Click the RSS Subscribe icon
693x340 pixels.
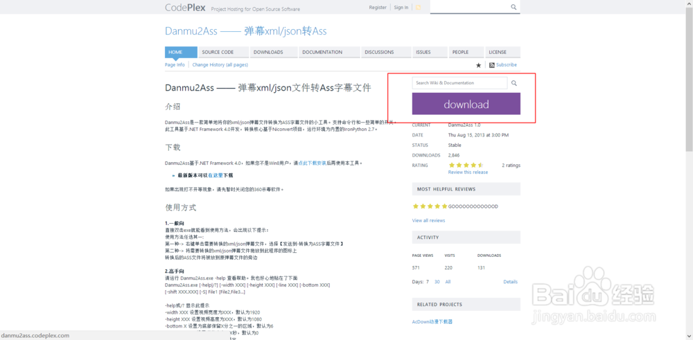coord(492,65)
